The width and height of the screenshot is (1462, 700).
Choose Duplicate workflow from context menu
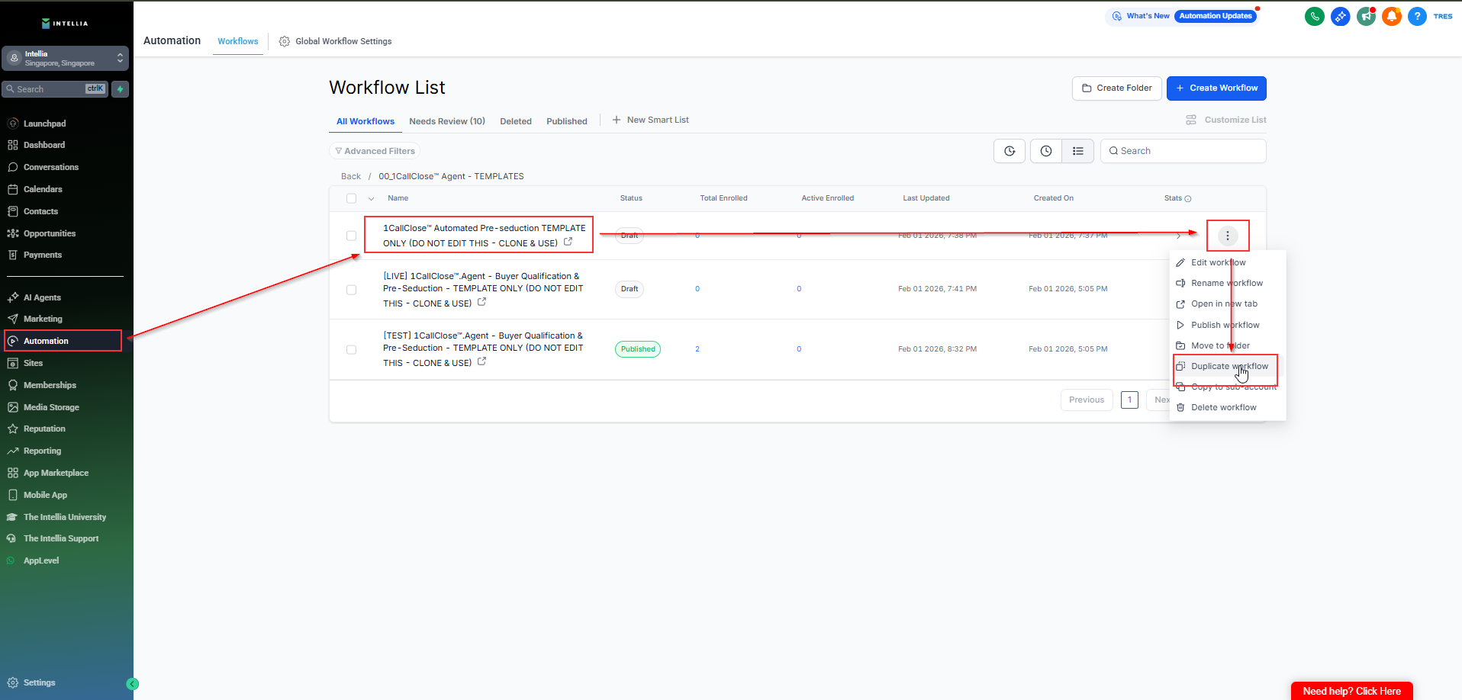[x=1229, y=366]
